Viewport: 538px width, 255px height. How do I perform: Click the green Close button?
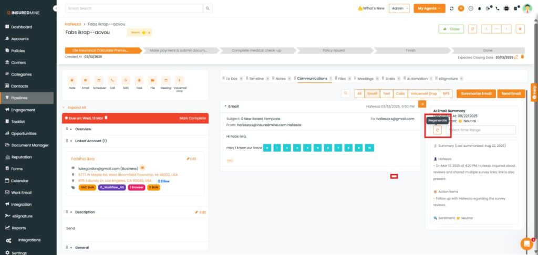(x=451, y=29)
